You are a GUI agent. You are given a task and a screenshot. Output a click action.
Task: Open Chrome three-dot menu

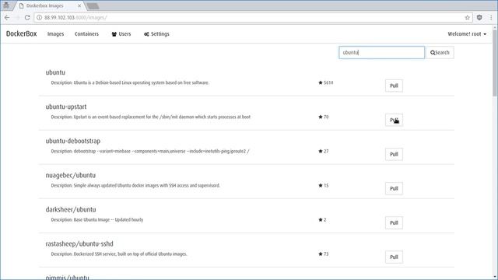tap(491, 17)
